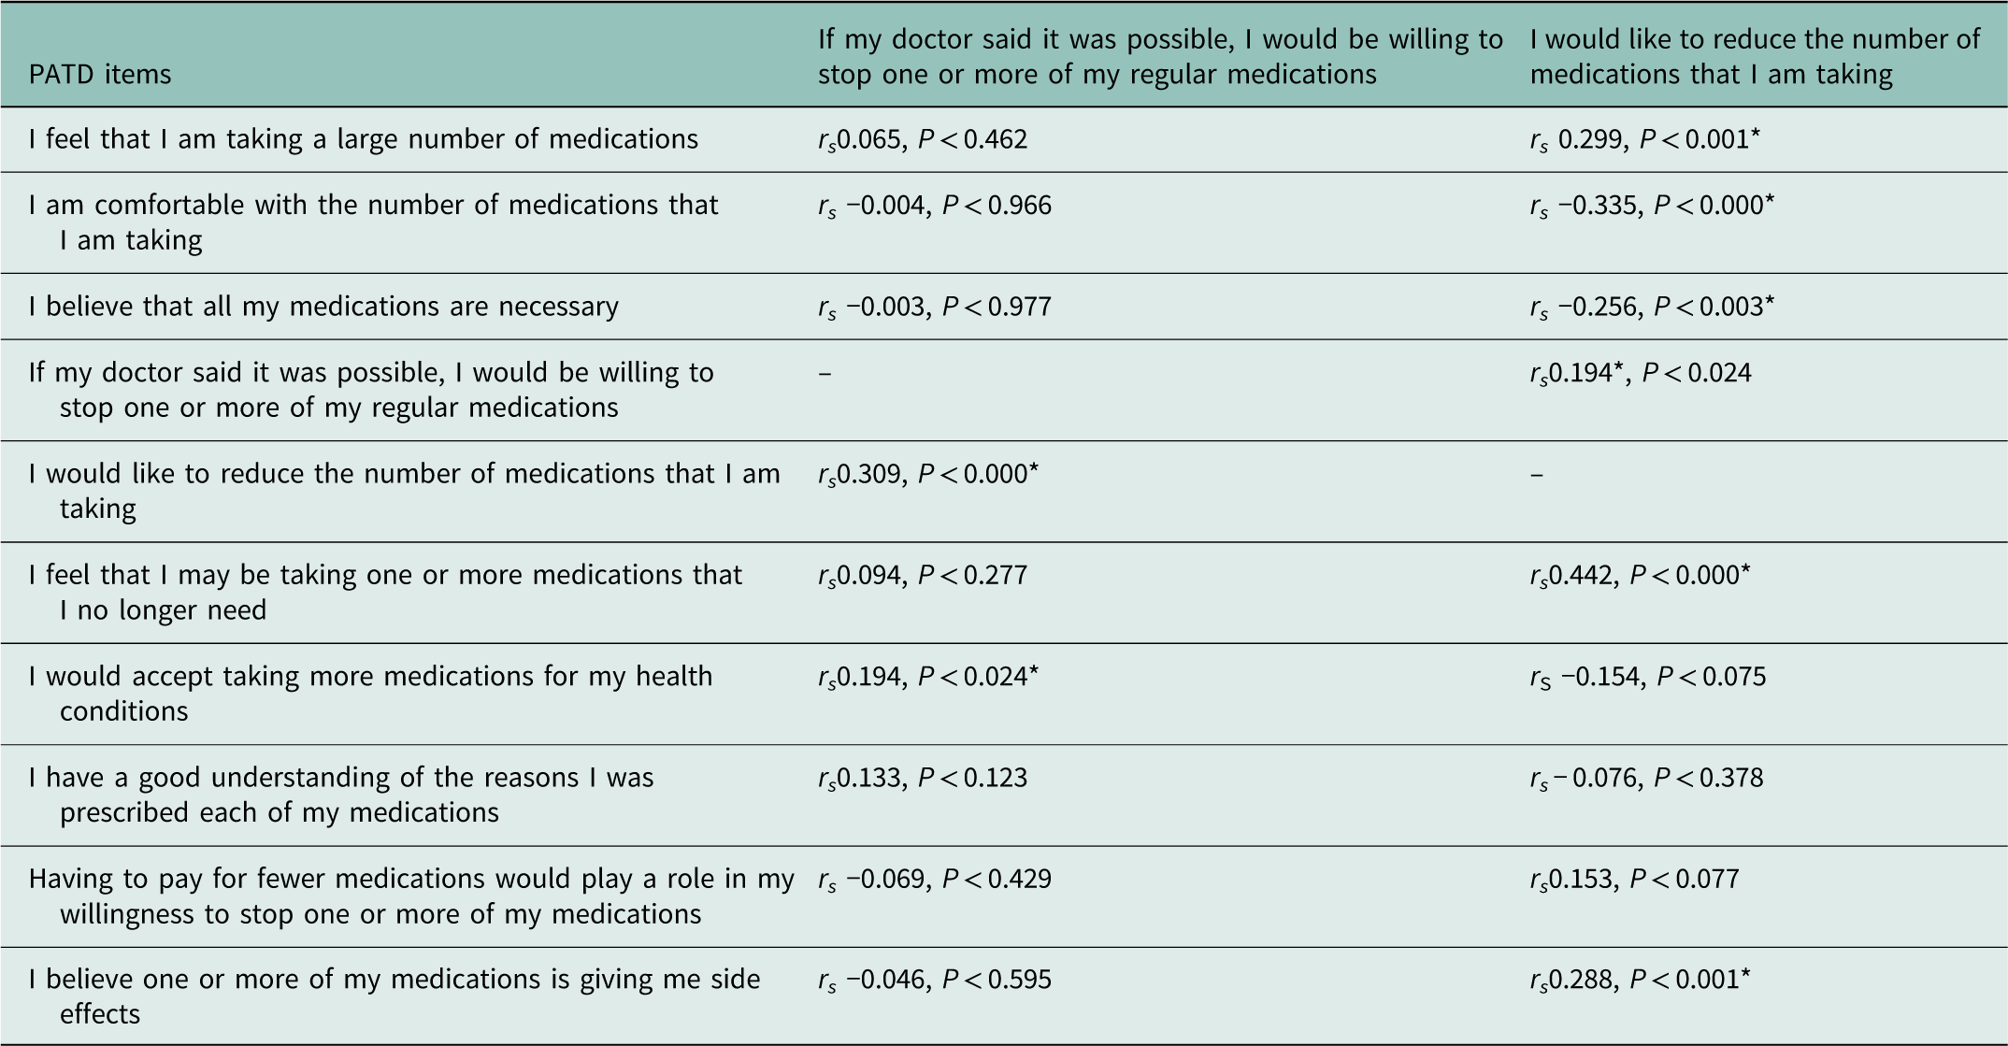Select the 'rs −0.069, P<0.429' cell
This screenshot has width=2008, height=1046.
pos(934,879)
